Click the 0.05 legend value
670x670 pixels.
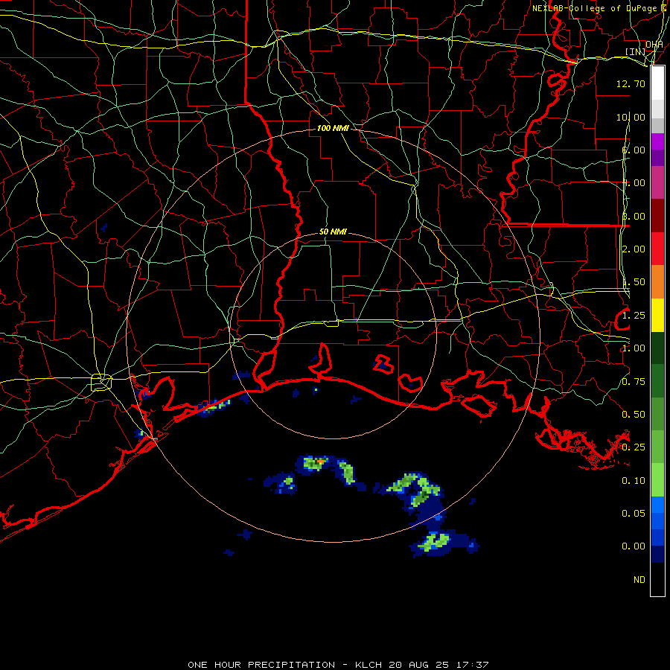click(x=634, y=513)
